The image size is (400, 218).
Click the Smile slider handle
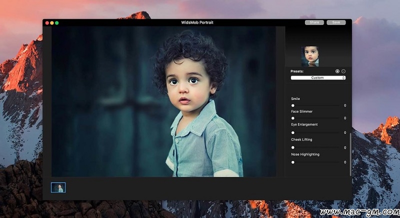(293, 105)
